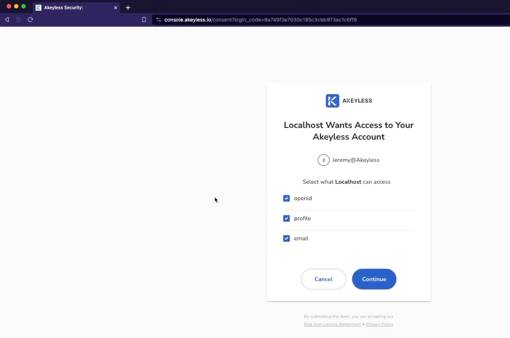Click the AKEYLESS brand name text

pyautogui.click(x=357, y=101)
